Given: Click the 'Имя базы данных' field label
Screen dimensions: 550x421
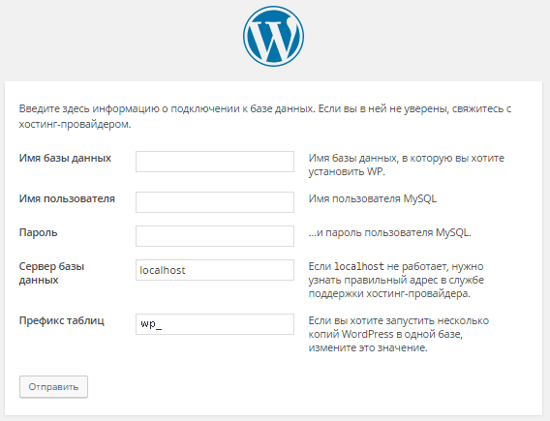Looking at the screenshot, I should click(x=65, y=158).
